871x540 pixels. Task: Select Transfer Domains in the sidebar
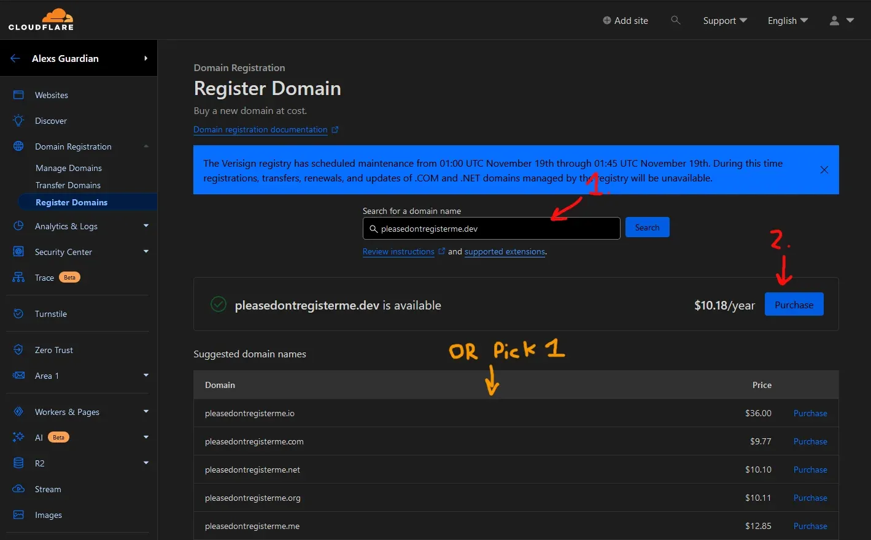tap(68, 184)
